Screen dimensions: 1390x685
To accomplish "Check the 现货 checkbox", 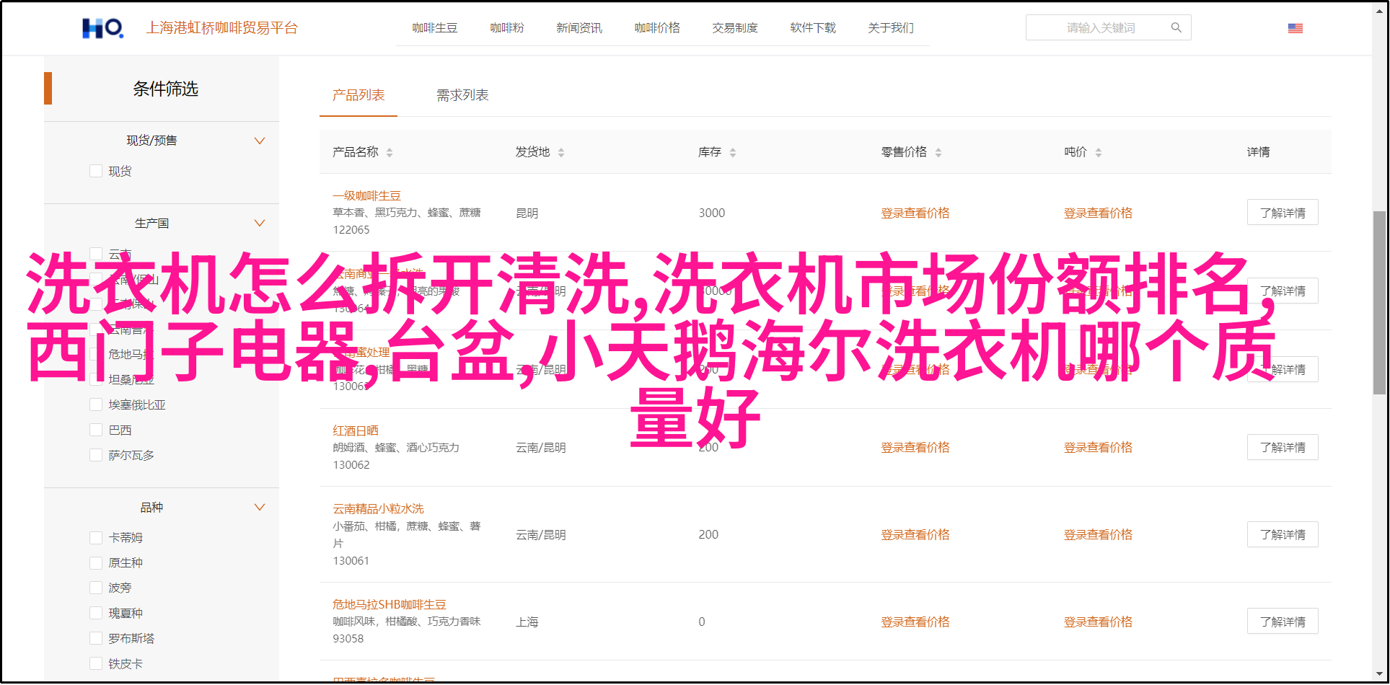I will pos(96,171).
